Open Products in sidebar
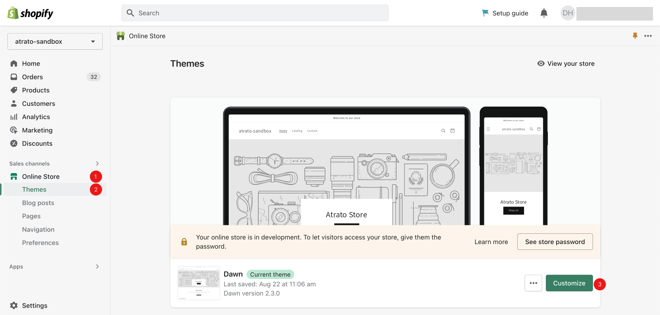This screenshot has width=660, height=315. coord(36,90)
